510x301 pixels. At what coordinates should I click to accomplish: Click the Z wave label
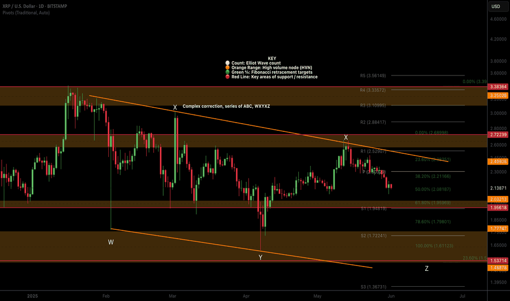click(x=426, y=269)
